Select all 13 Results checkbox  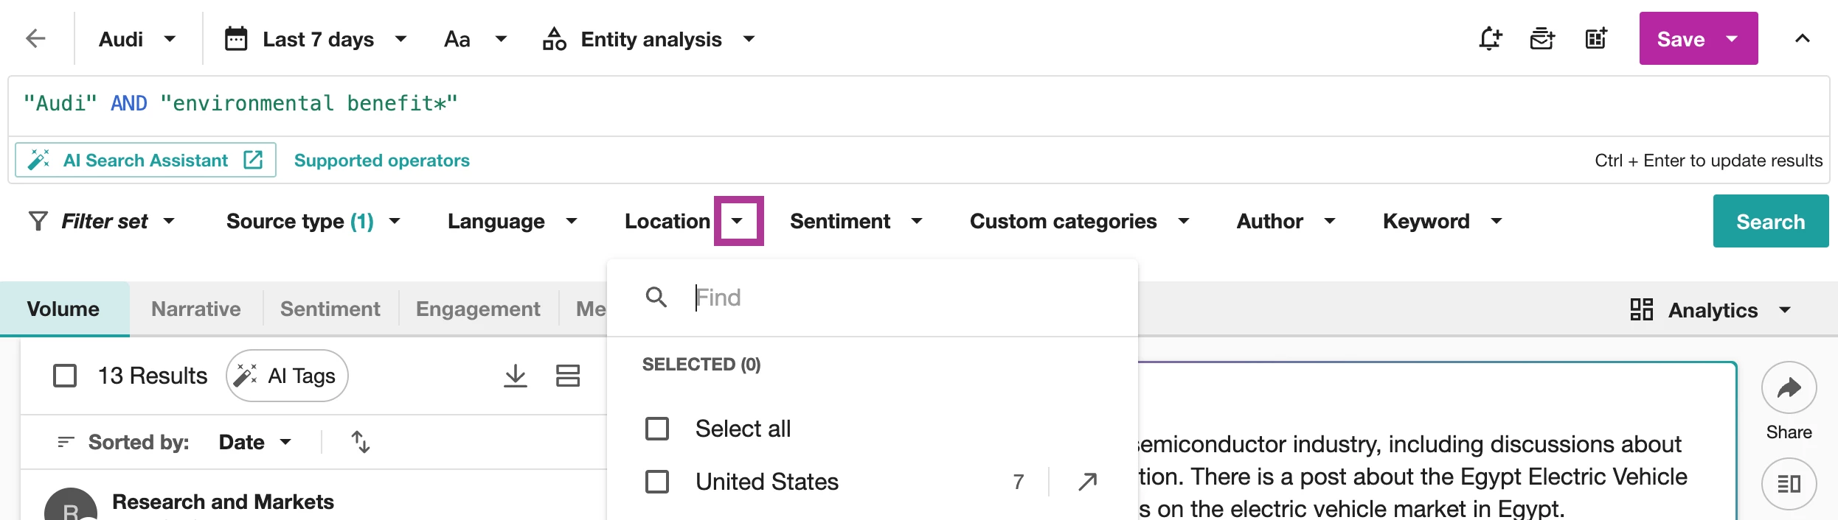click(x=65, y=376)
